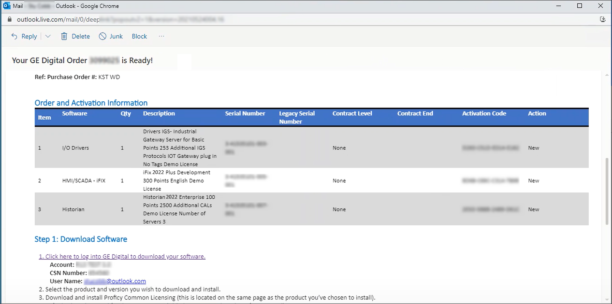Click the address bar URL
Screen dimensions: 612x304
120,20
